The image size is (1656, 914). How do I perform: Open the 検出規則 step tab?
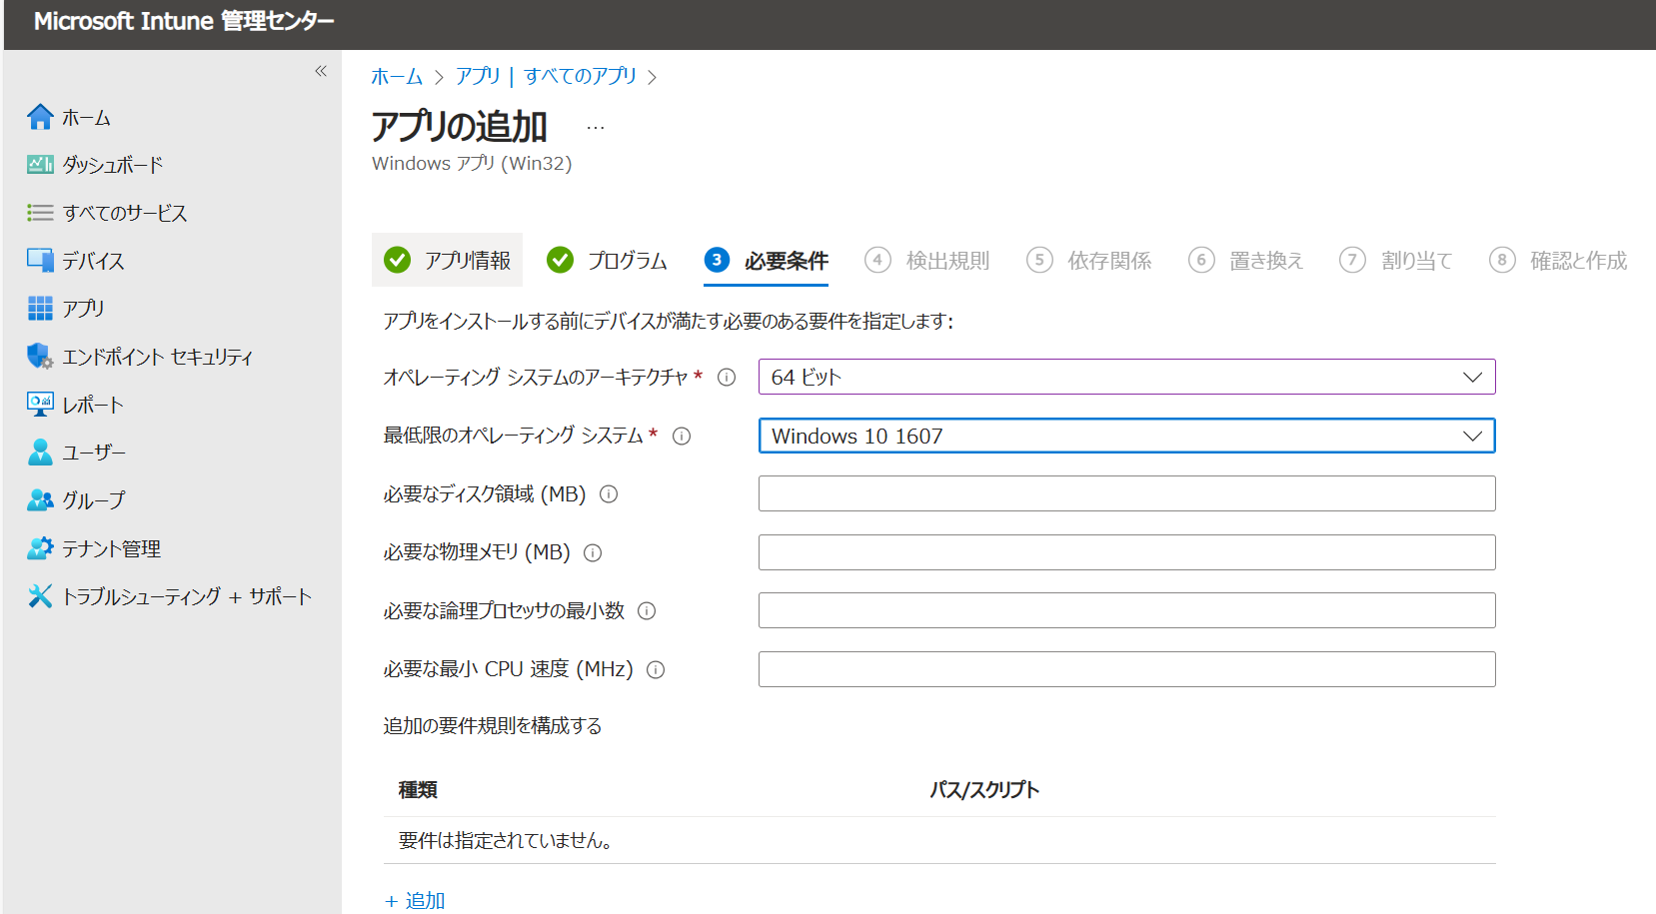(x=927, y=261)
